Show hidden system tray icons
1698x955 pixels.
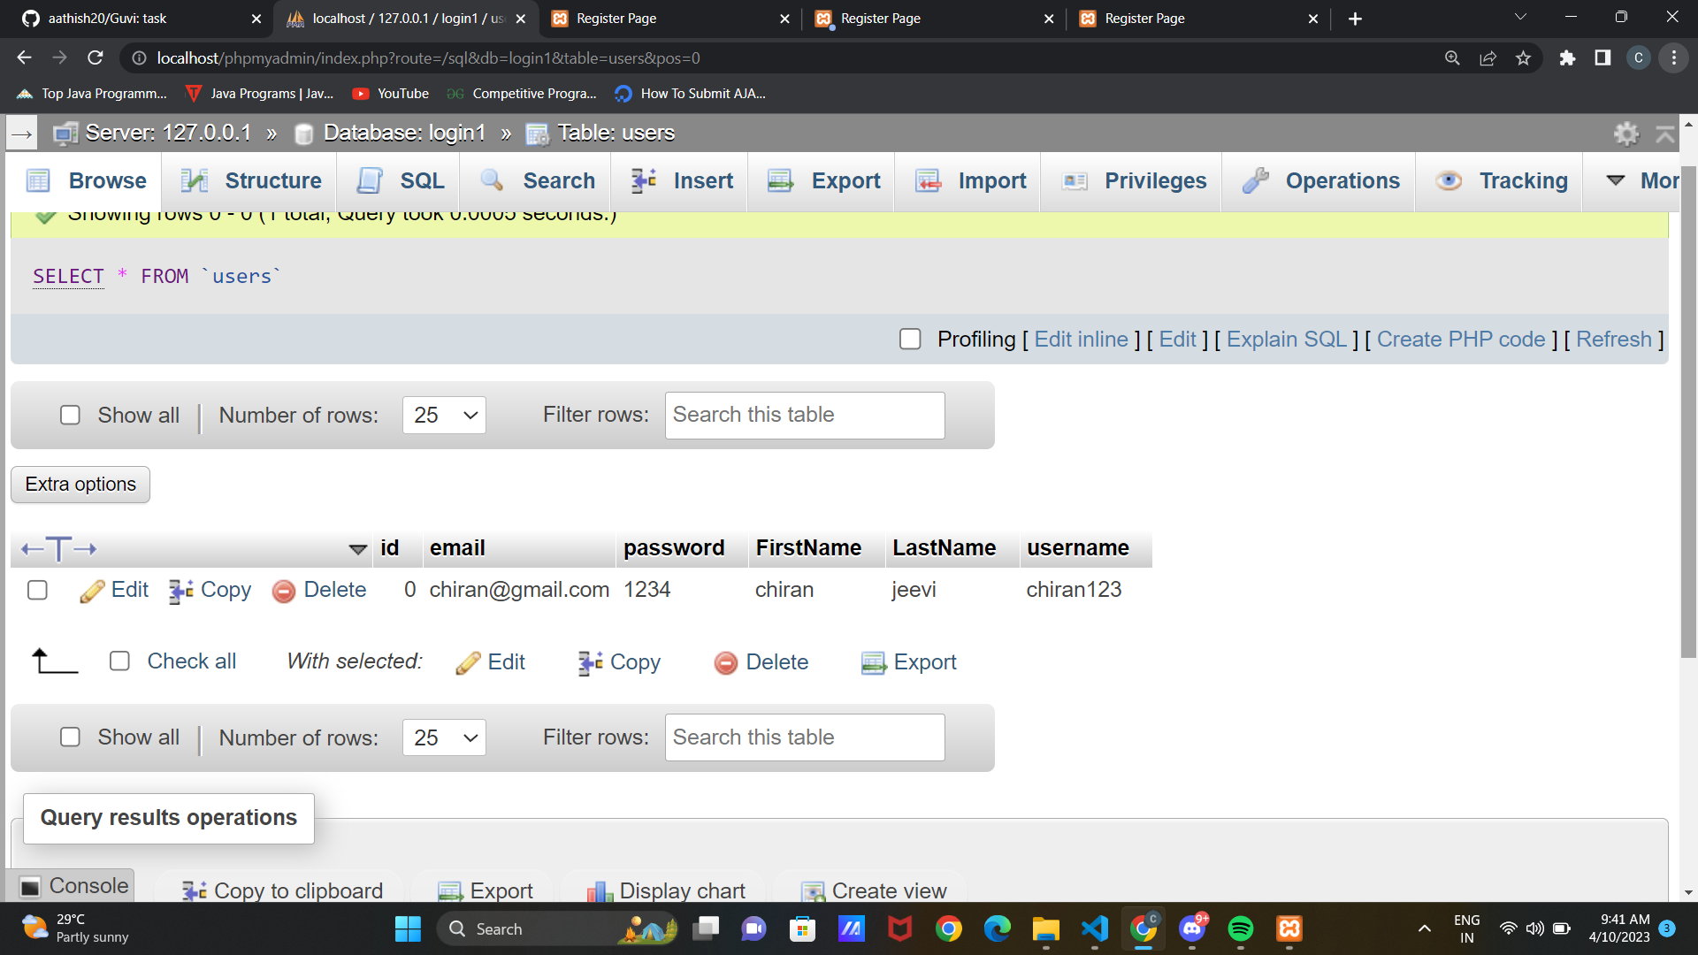[1424, 928]
